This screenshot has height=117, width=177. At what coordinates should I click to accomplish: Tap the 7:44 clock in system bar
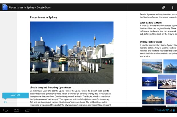pos(159,110)
